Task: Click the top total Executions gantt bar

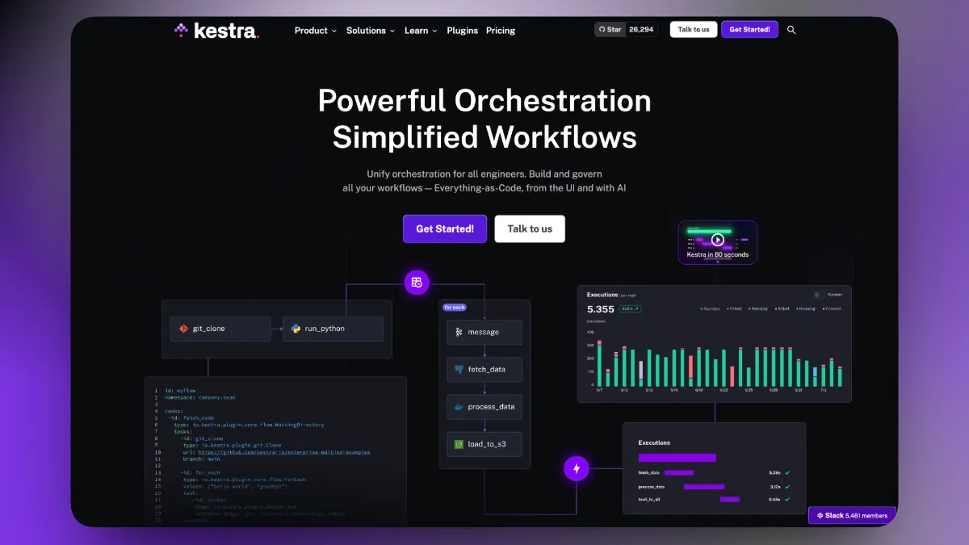Action: coord(677,458)
